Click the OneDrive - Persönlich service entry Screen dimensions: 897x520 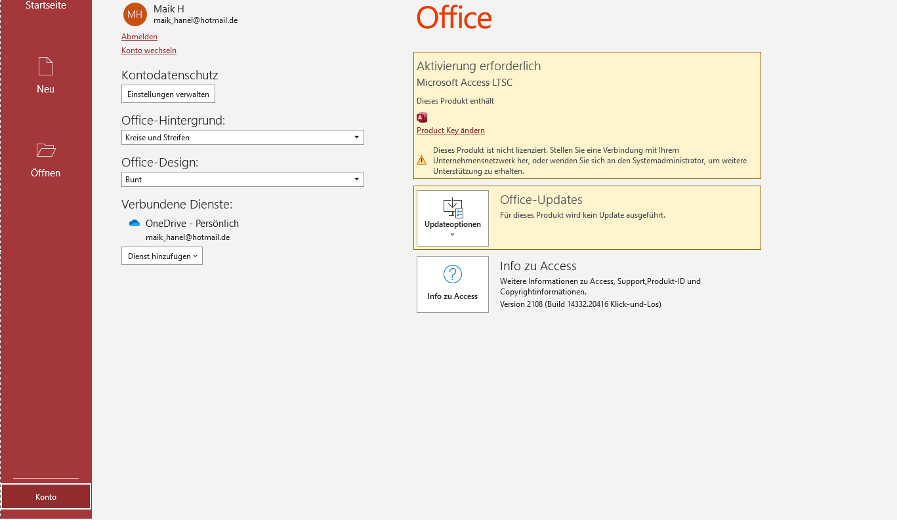tap(192, 224)
